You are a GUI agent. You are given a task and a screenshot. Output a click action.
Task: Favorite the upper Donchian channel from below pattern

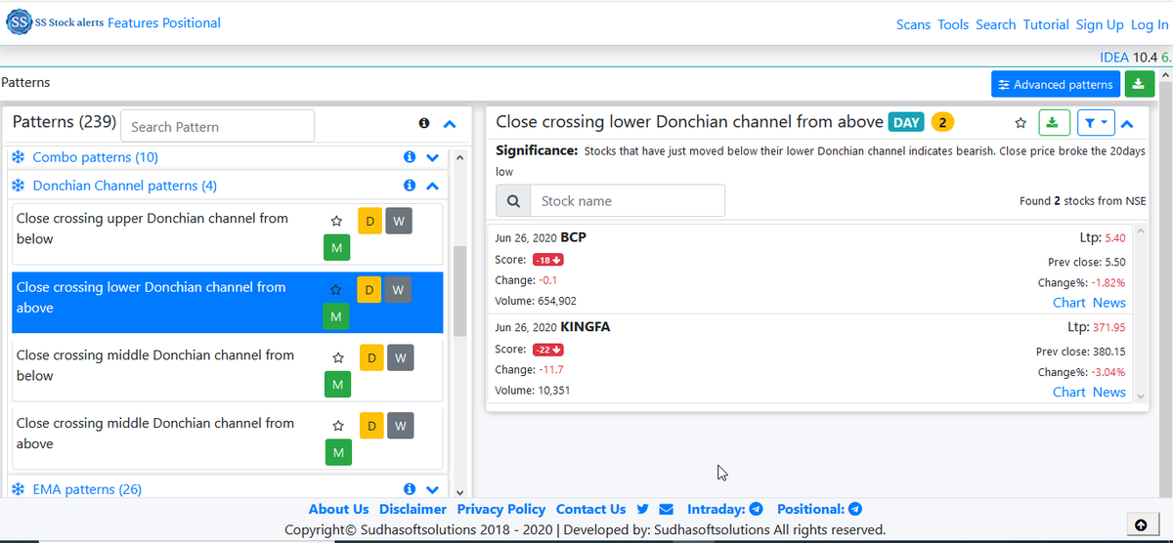(x=336, y=222)
